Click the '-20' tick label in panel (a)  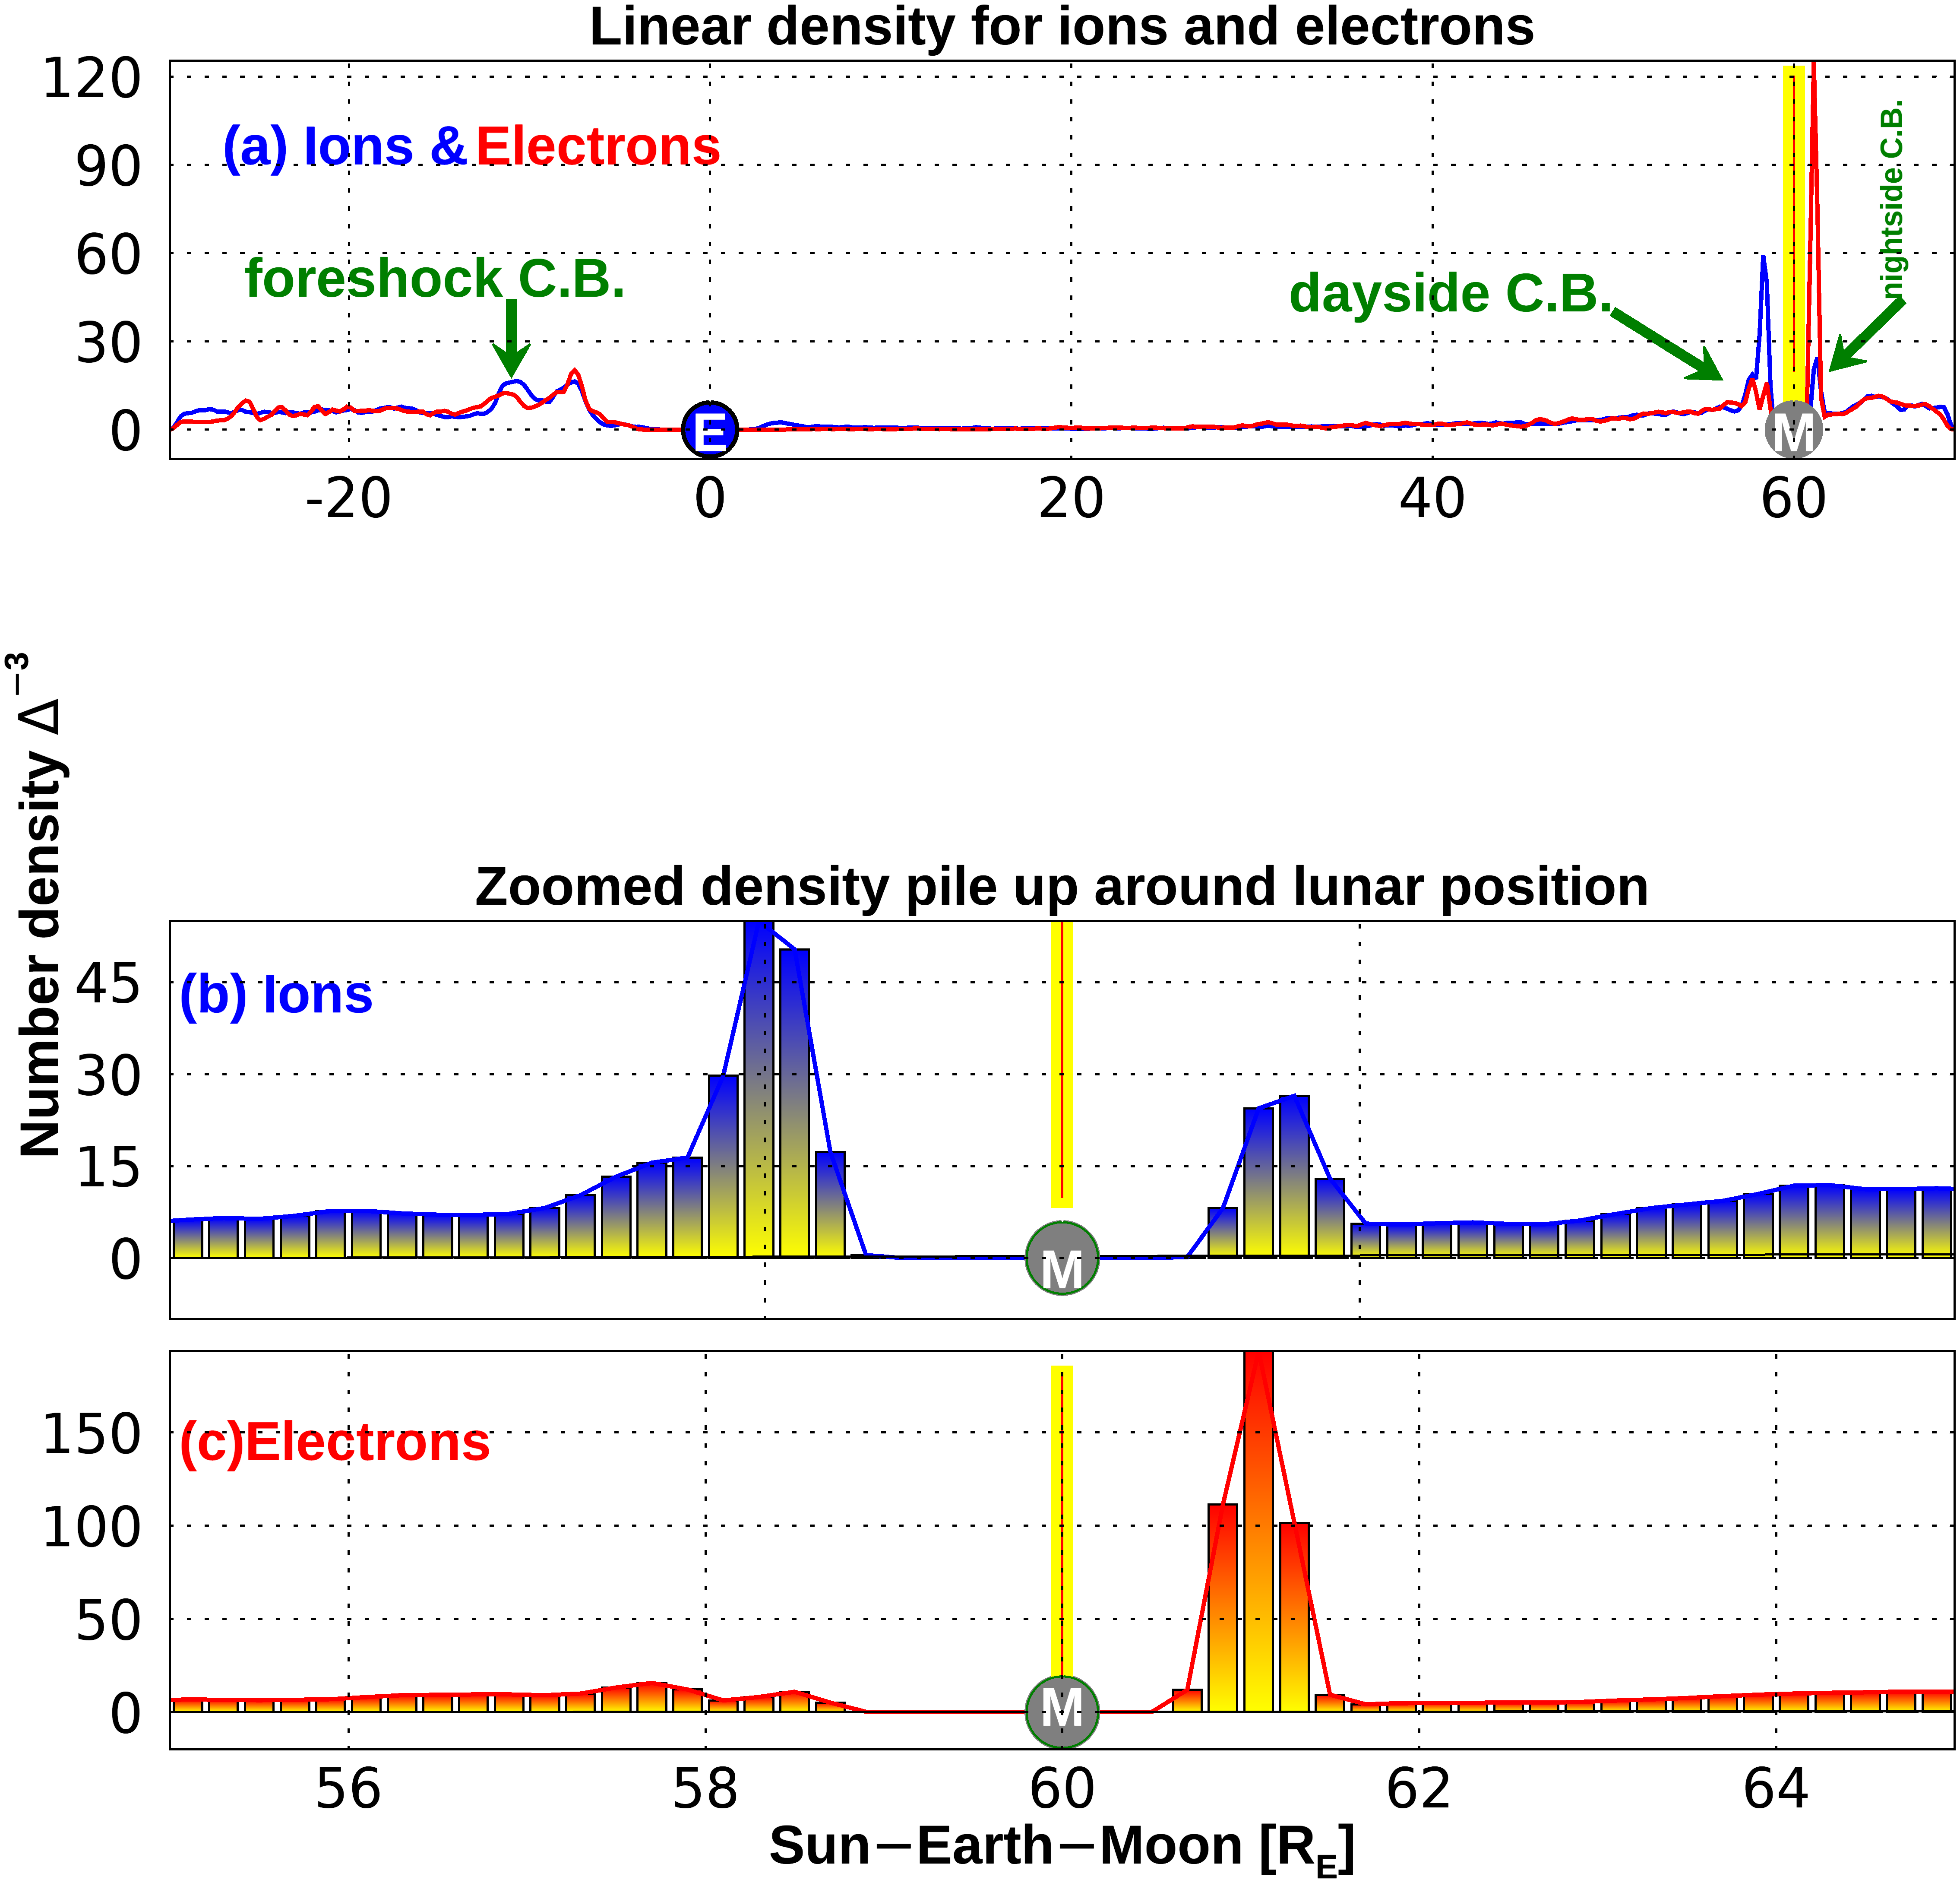point(348,498)
